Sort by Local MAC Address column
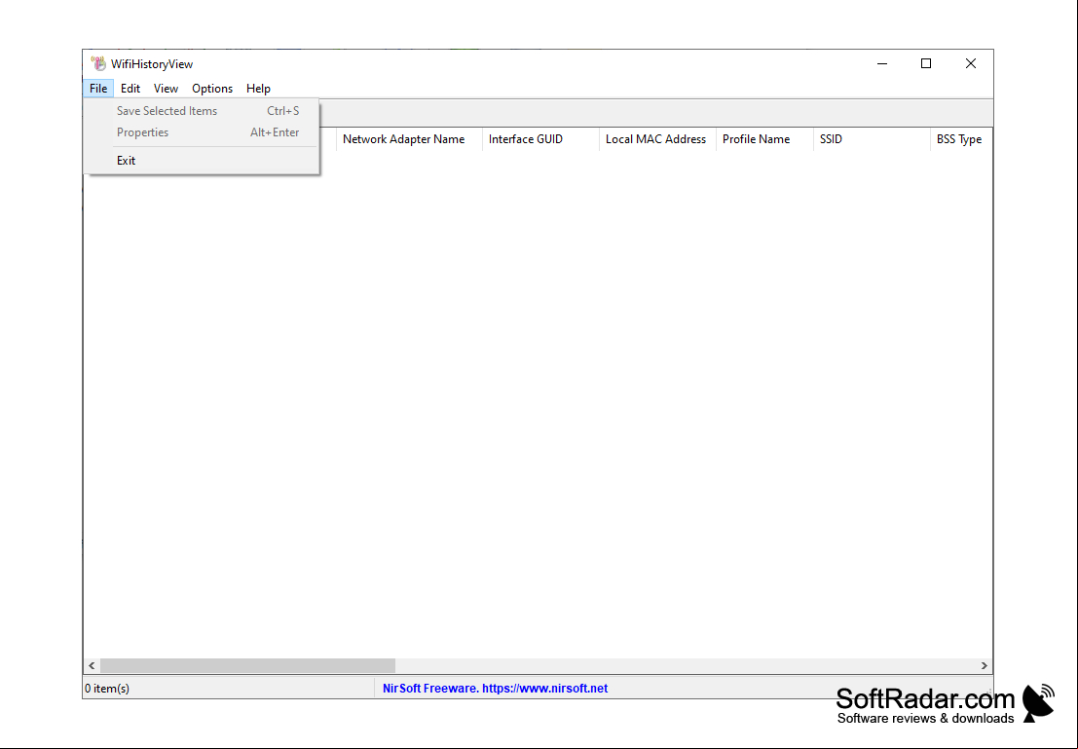This screenshot has height=749, width=1078. (x=657, y=139)
